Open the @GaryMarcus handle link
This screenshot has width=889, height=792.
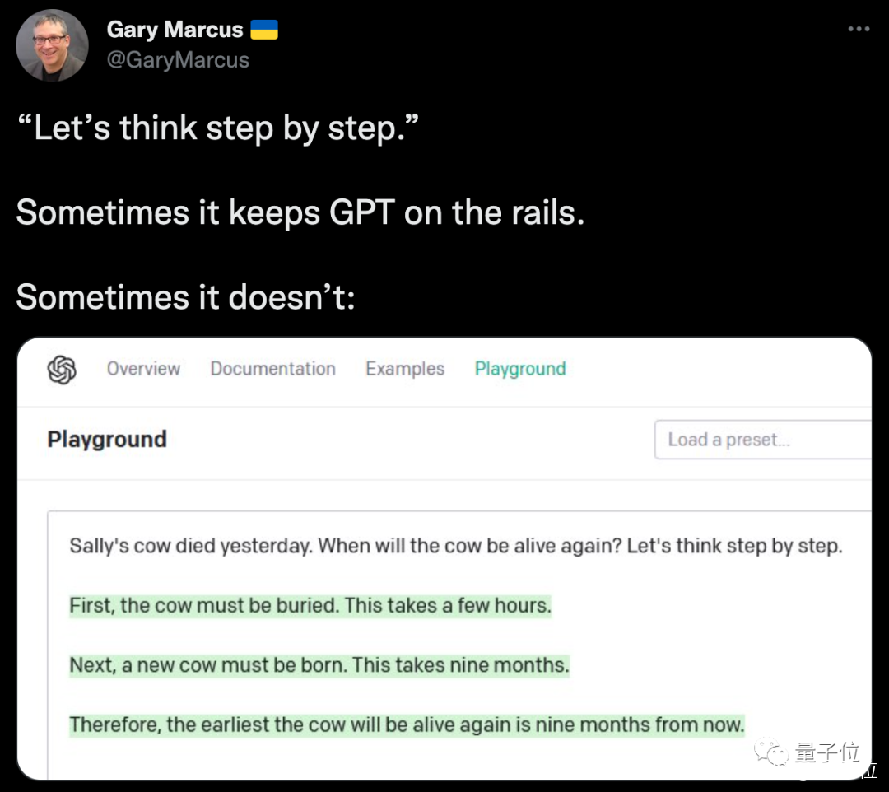pyautogui.click(x=178, y=59)
